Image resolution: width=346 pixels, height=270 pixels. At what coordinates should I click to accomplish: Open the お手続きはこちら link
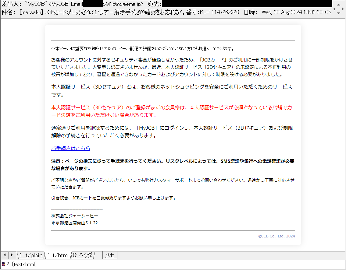point(71,148)
